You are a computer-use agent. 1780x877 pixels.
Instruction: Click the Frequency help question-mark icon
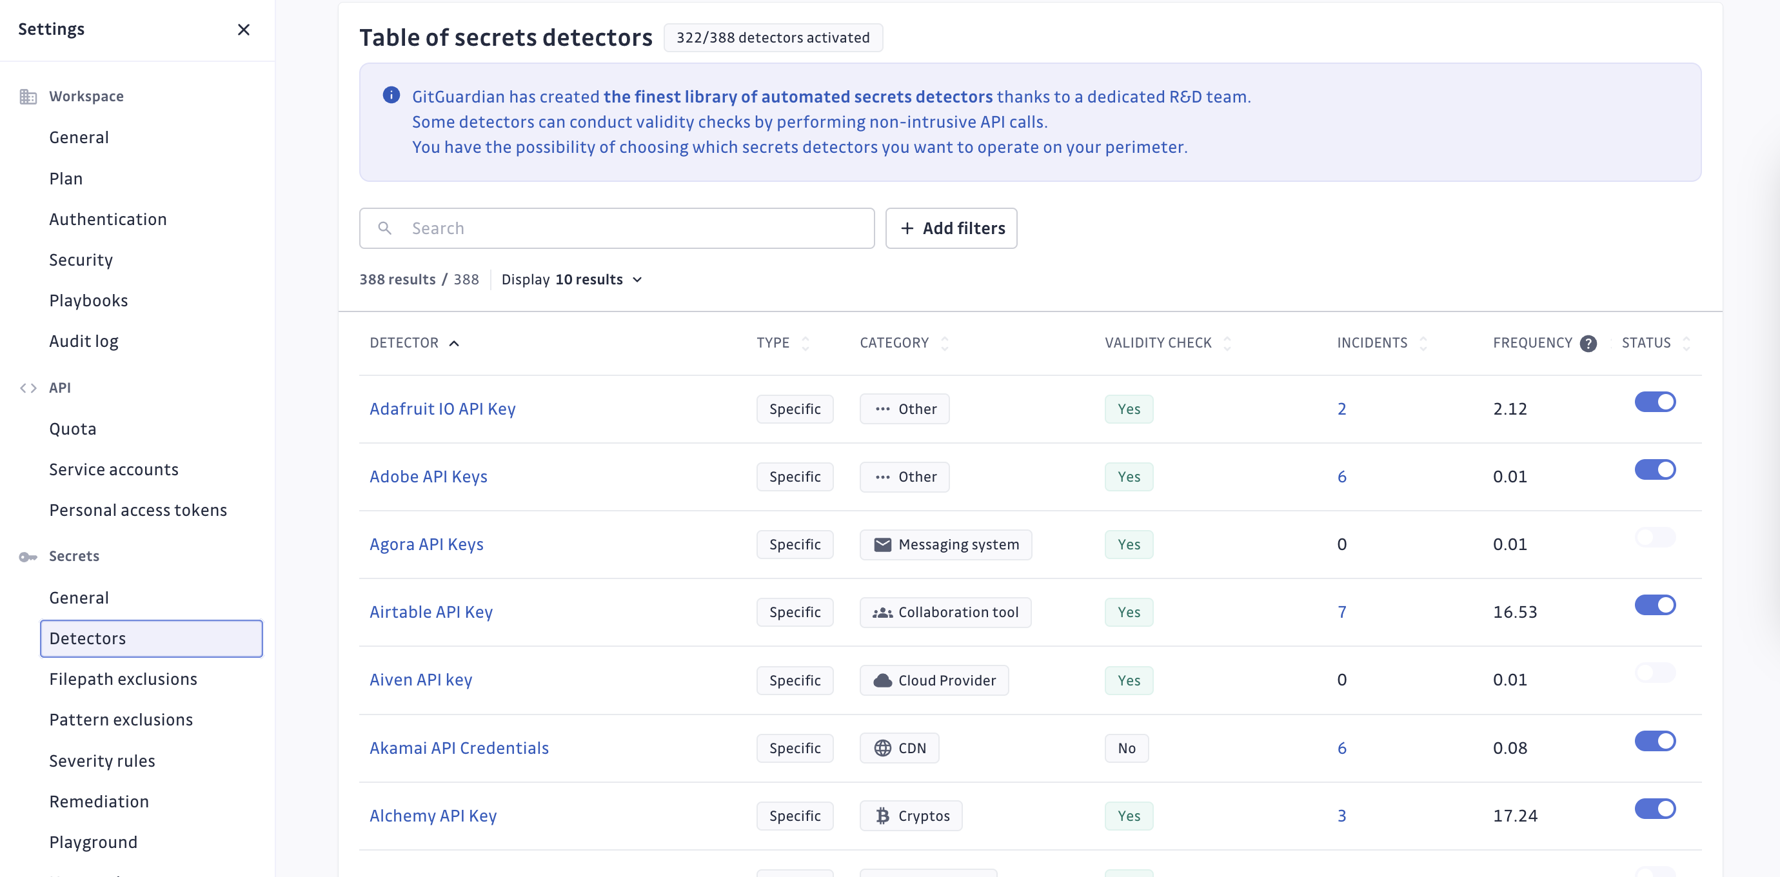coord(1588,344)
